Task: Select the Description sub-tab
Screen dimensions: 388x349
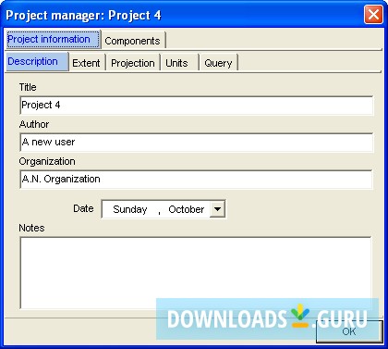Action: [x=37, y=62]
